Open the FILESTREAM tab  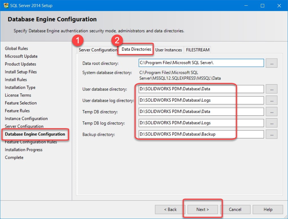(x=198, y=50)
